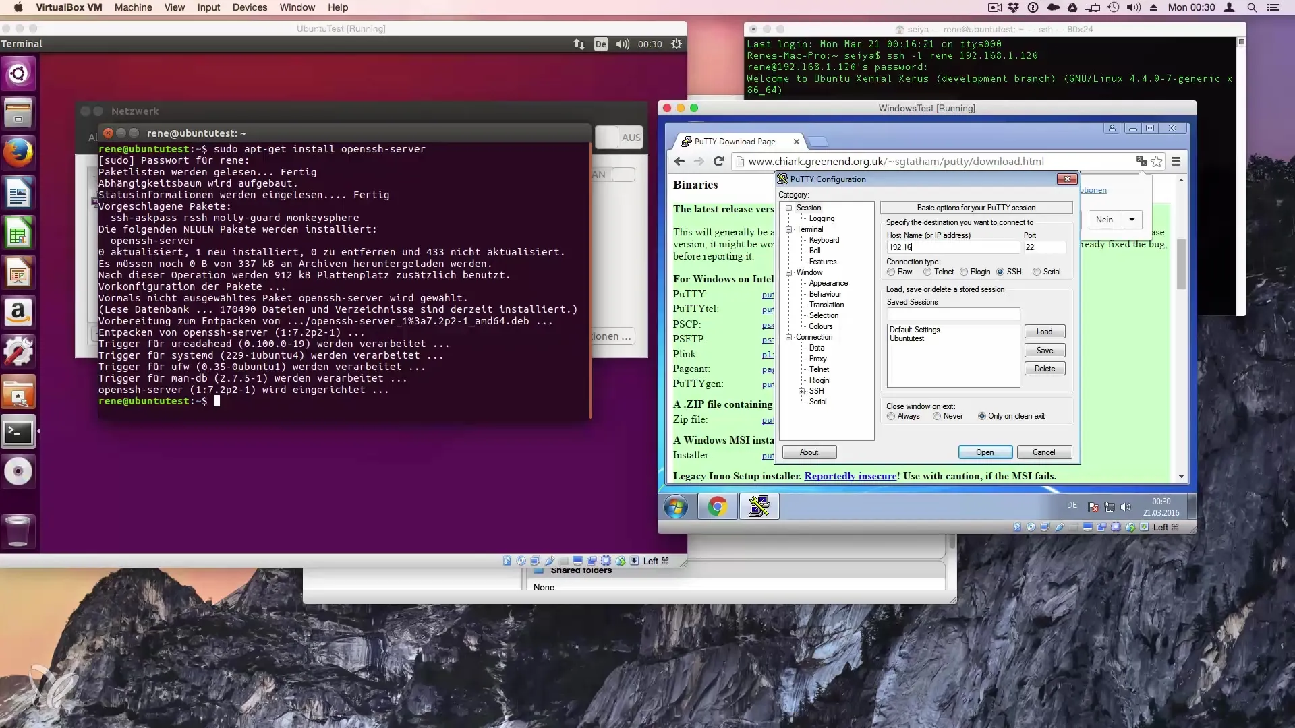Click the Amazon launcher icon
The height and width of the screenshot is (728, 1295).
pos(18,312)
